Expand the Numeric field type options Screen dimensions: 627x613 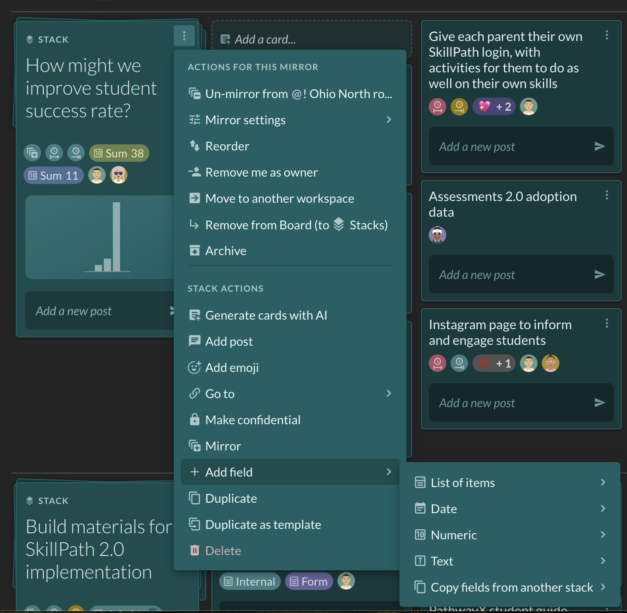(x=510, y=535)
